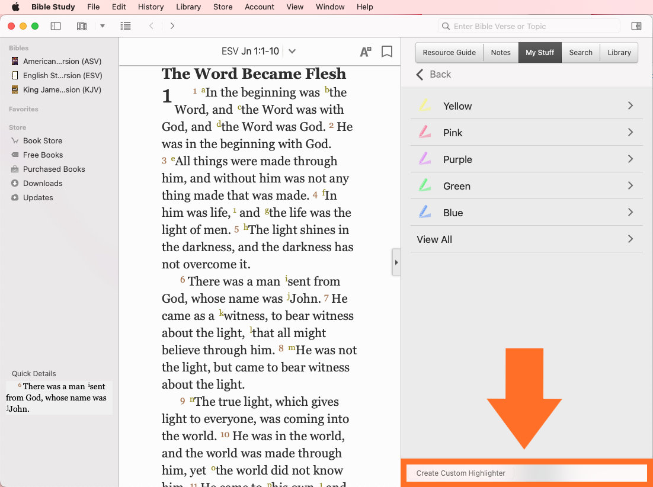Viewport: 653px width, 487px height.
Task: Toggle the left sidebar panel icon
Action: click(x=56, y=26)
